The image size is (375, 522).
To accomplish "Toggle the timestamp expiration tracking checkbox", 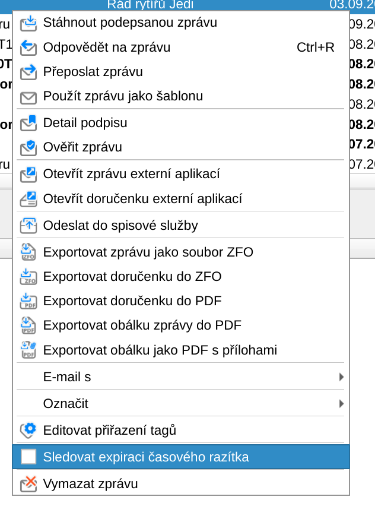I will (x=28, y=457).
